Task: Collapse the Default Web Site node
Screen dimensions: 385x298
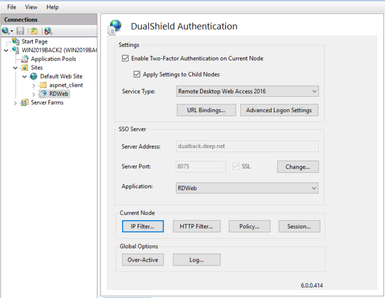Action: click(25, 77)
